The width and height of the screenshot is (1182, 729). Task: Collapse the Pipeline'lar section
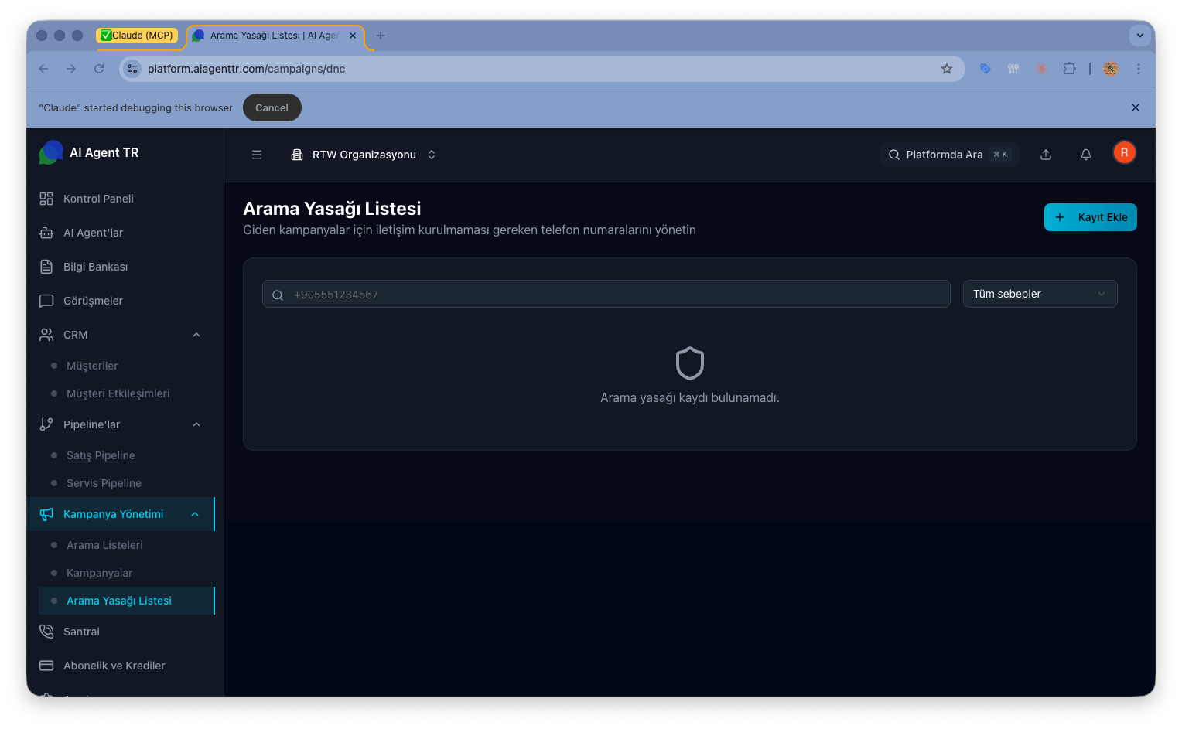click(x=196, y=424)
